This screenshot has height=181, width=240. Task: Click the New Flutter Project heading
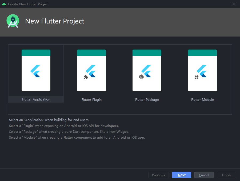(55, 21)
